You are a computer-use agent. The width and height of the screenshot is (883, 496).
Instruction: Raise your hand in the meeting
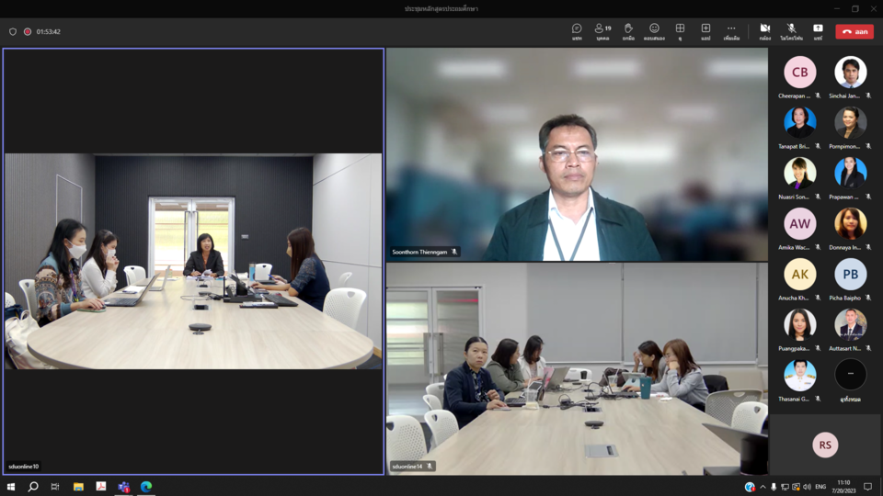pyautogui.click(x=628, y=31)
